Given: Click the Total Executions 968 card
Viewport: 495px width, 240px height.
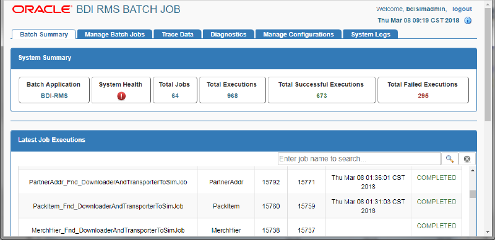Looking at the screenshot, I should [x=233, y=90].
